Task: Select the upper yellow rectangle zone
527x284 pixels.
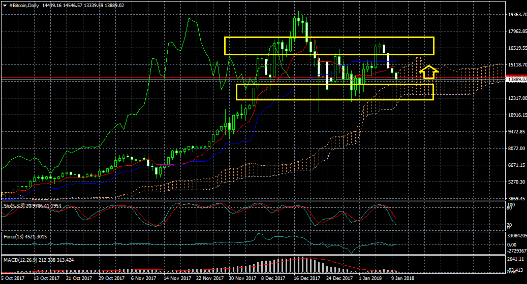Action: pyautogui.click(x=329, y=38)
